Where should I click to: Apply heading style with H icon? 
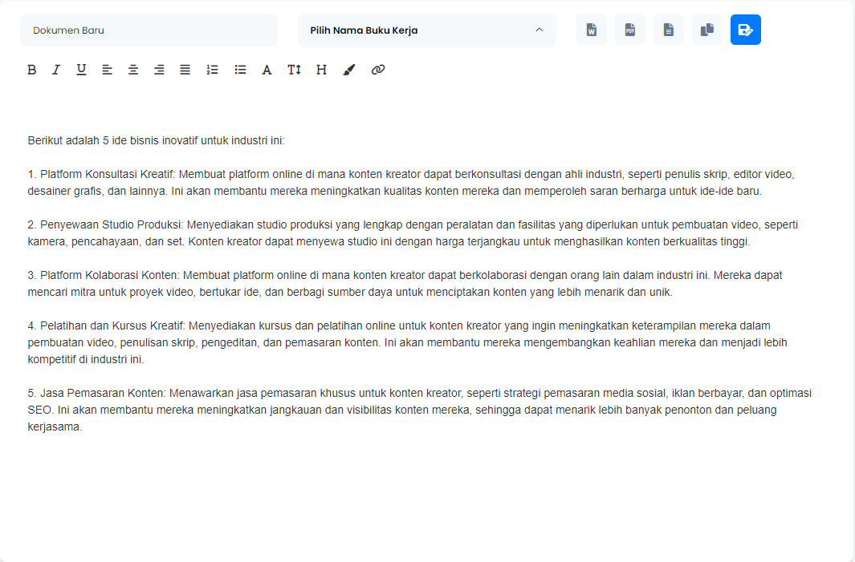[321, 70]
